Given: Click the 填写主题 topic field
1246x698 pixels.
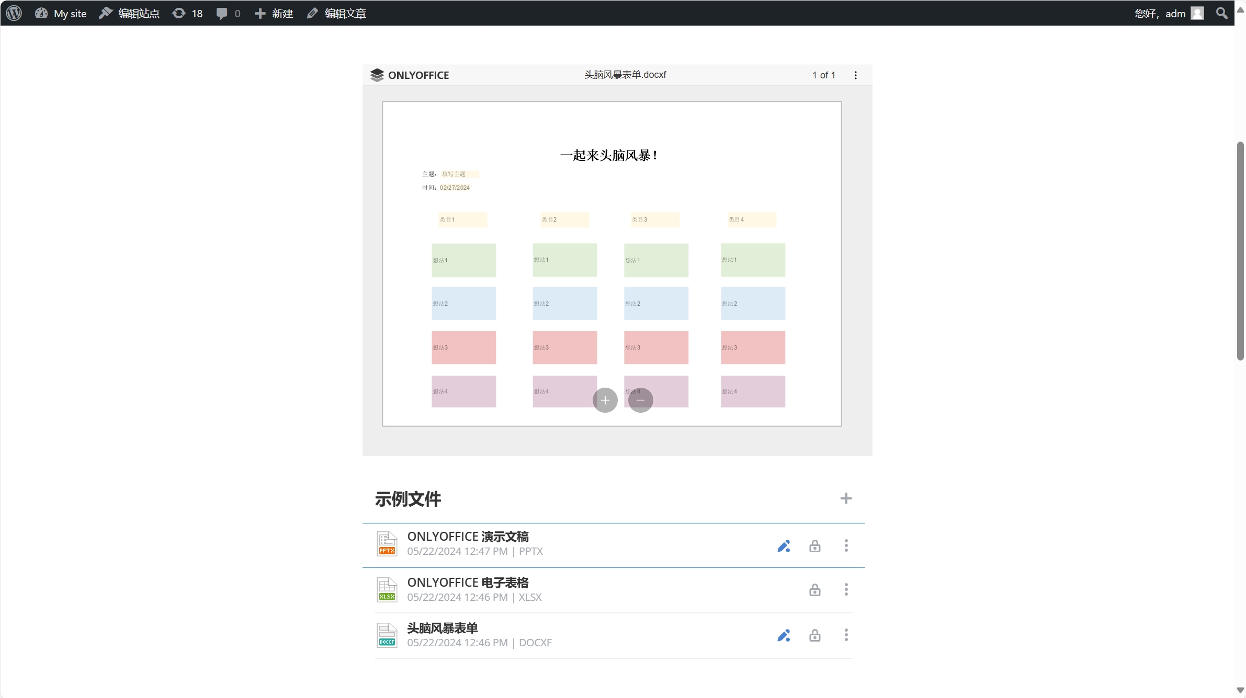Looking at the screenshot, I should [x=459, y=174].
